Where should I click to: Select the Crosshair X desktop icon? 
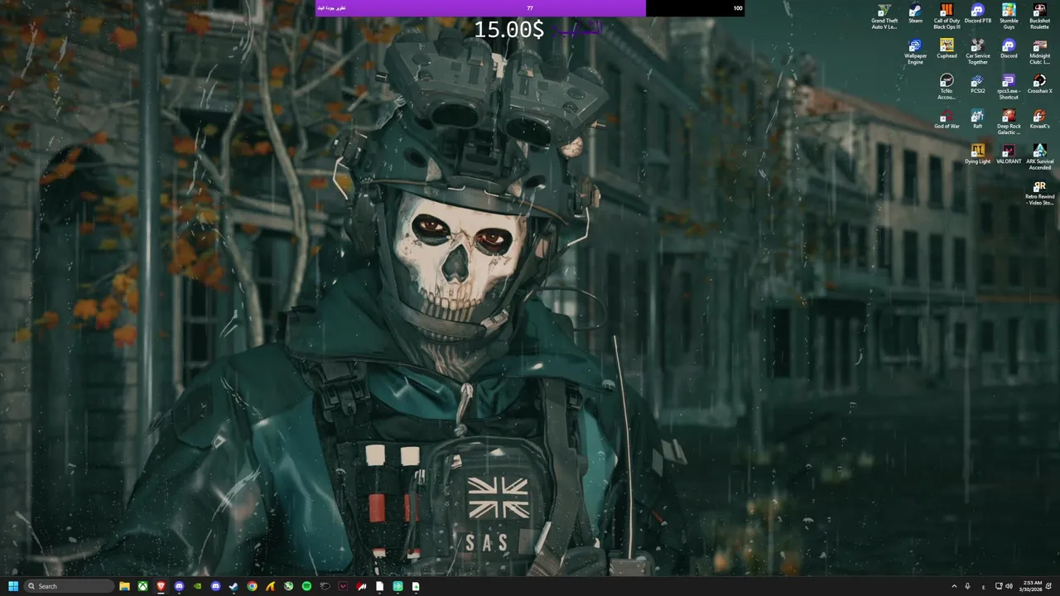click(1039, 84)
